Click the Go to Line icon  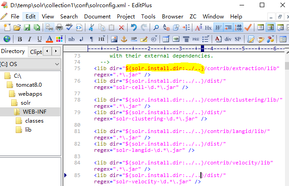[x=186, y=27]
